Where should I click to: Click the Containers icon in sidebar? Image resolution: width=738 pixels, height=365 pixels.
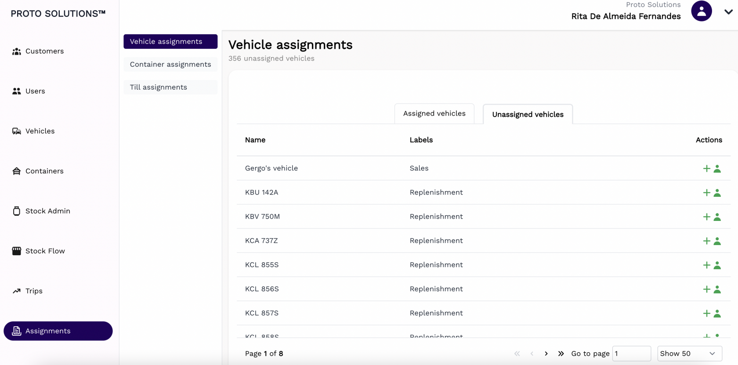pyautogui.click(x=17, y=171)
